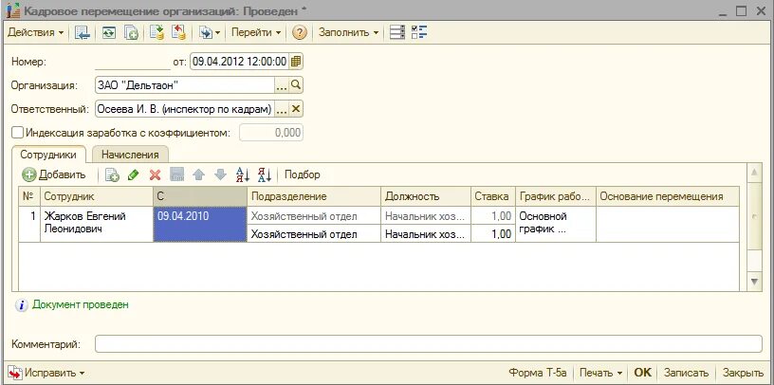This screenshot has width=774, height=385.
Task: Click the sort ascending А-Я icon
Action: pyautogui.click(x=243, y=174)
